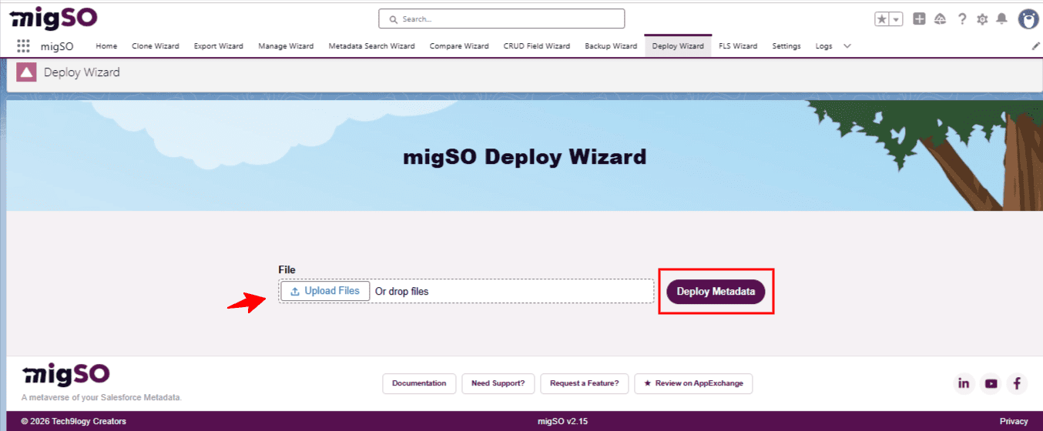Open the Salesforce guidance cloud icon
Image resolution: width=1043 pixels, height=431 pixels.
[x=940, y=19]
